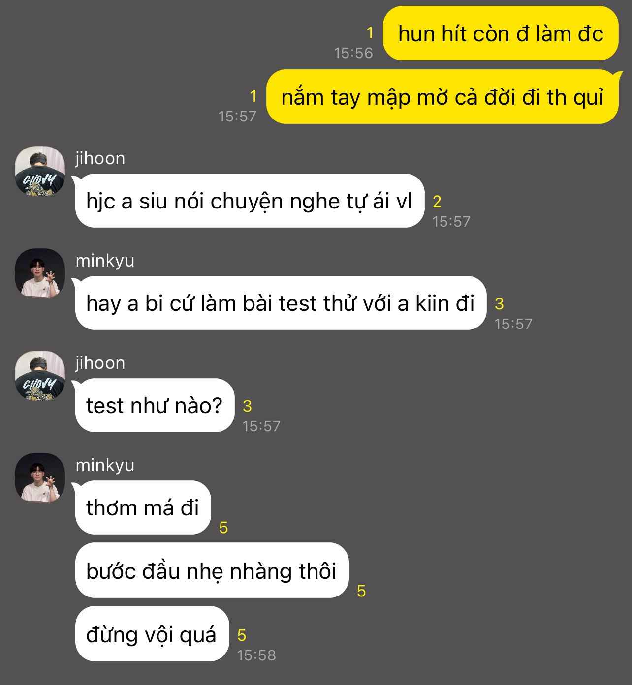Click sender name 'minkyu' above 'hay a bi' message
The image size is (632, 685).
105,261
